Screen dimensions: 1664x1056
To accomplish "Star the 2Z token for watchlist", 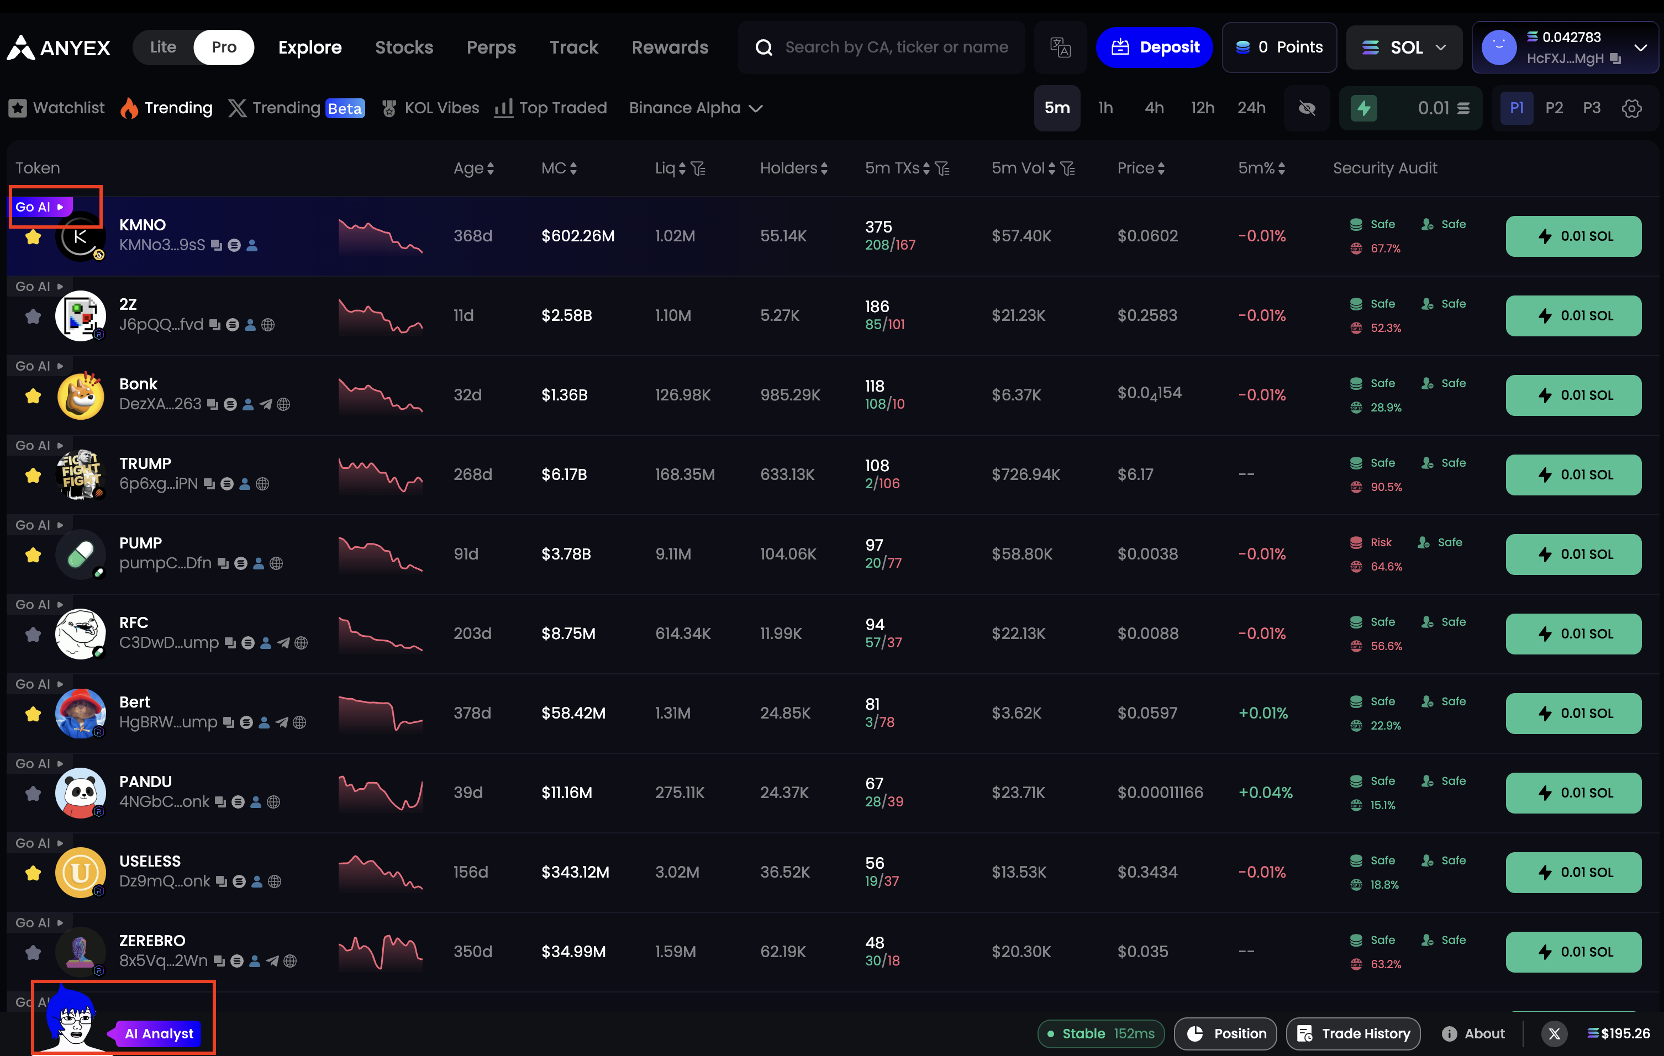I will click(x=33, y=316).
